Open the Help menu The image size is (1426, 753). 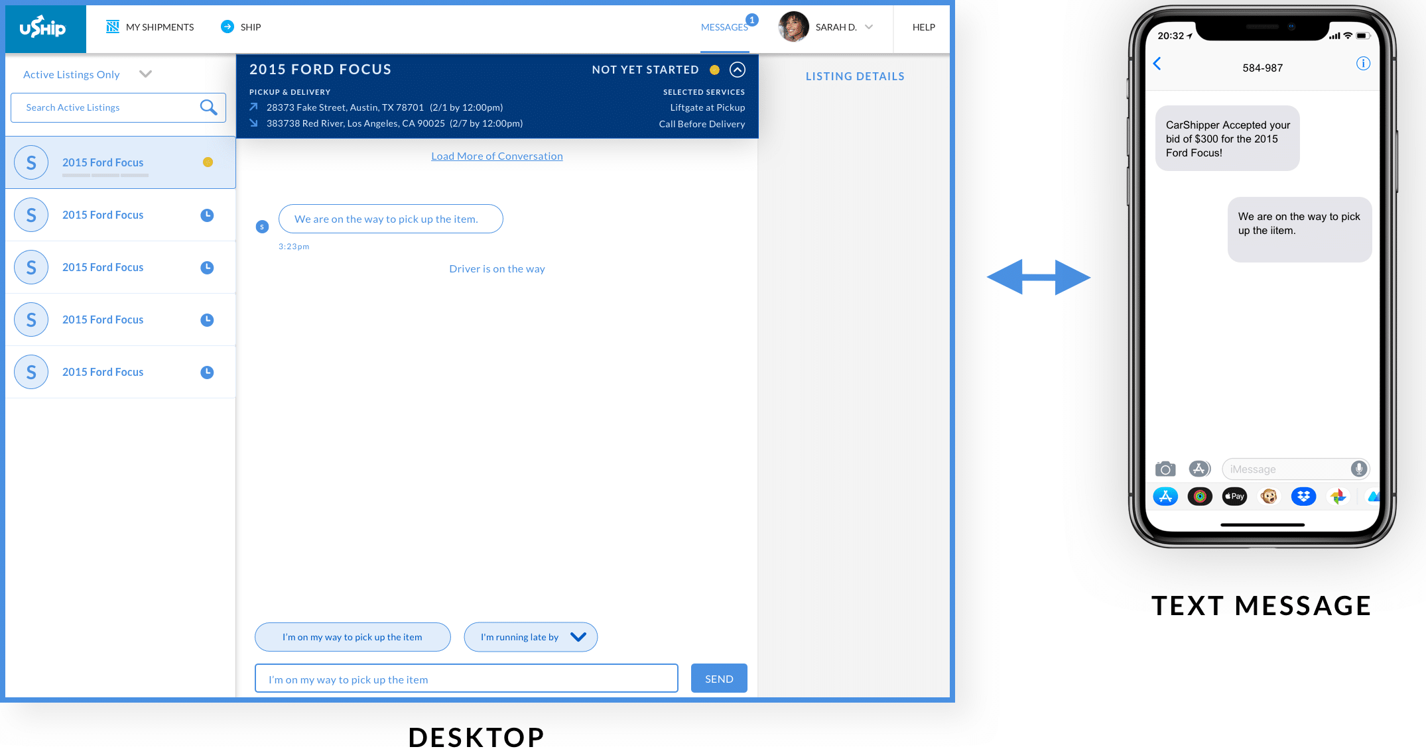tap(924, 27)
